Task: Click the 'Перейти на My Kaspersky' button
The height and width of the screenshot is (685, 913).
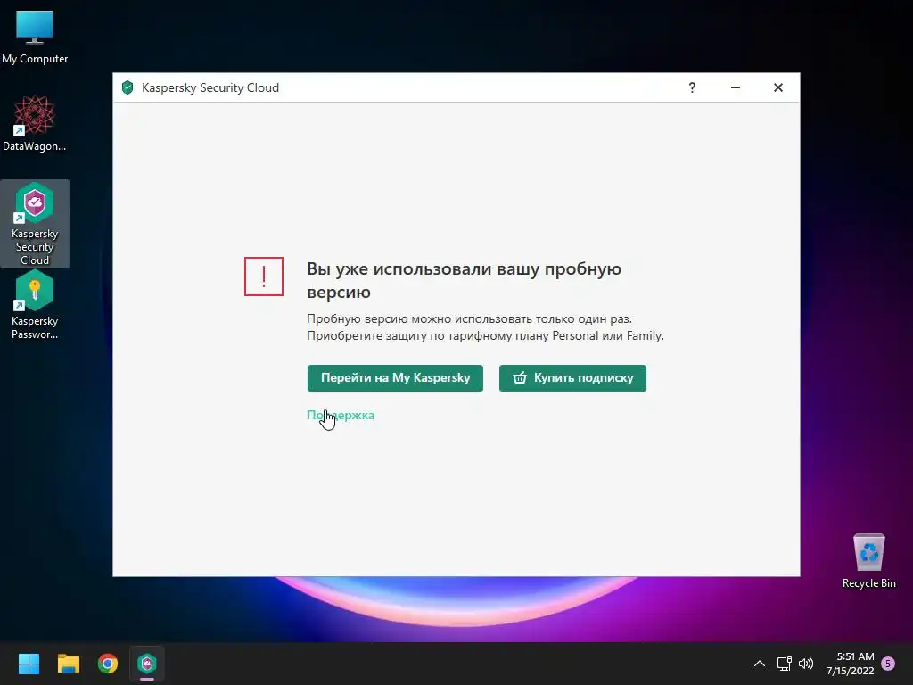Action: click(395, 378)
